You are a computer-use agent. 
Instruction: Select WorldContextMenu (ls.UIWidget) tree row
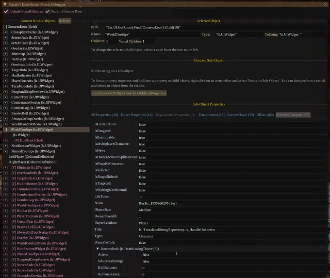(x=37, y=124)
